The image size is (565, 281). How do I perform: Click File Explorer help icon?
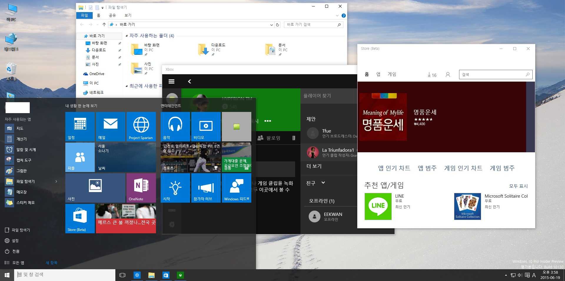click(343, 16)
